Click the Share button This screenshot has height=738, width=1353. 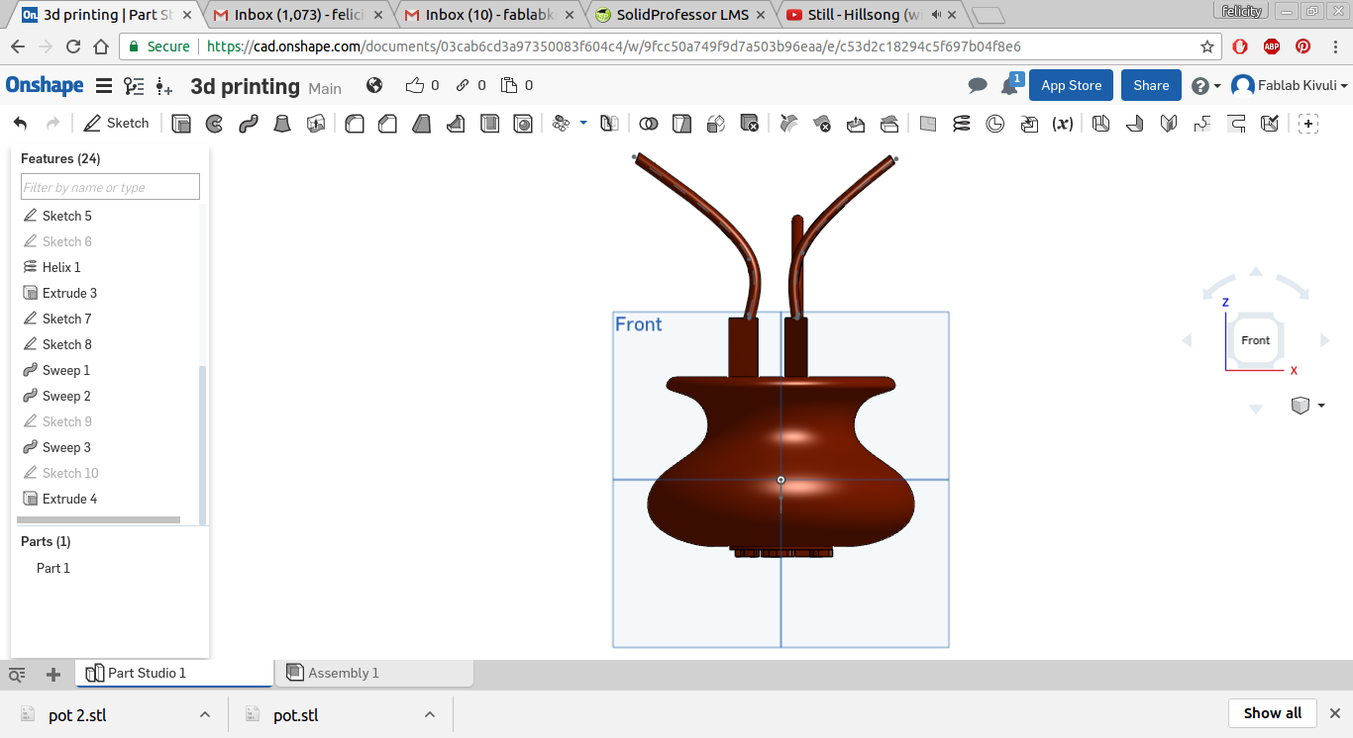(1151, 86)
